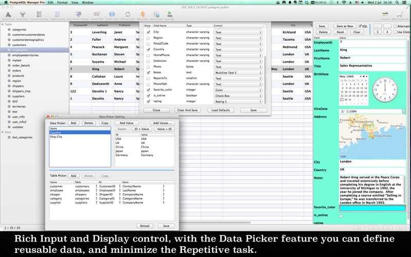Click the More Features cart icon

click(x=400, y=14)
